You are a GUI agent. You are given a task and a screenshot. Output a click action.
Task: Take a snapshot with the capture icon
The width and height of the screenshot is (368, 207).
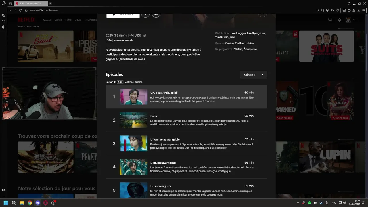click(x=323, y=10)
